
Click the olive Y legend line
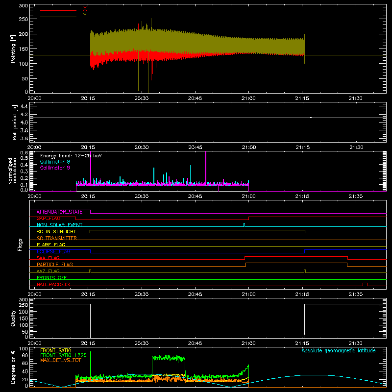pos(58,17)
